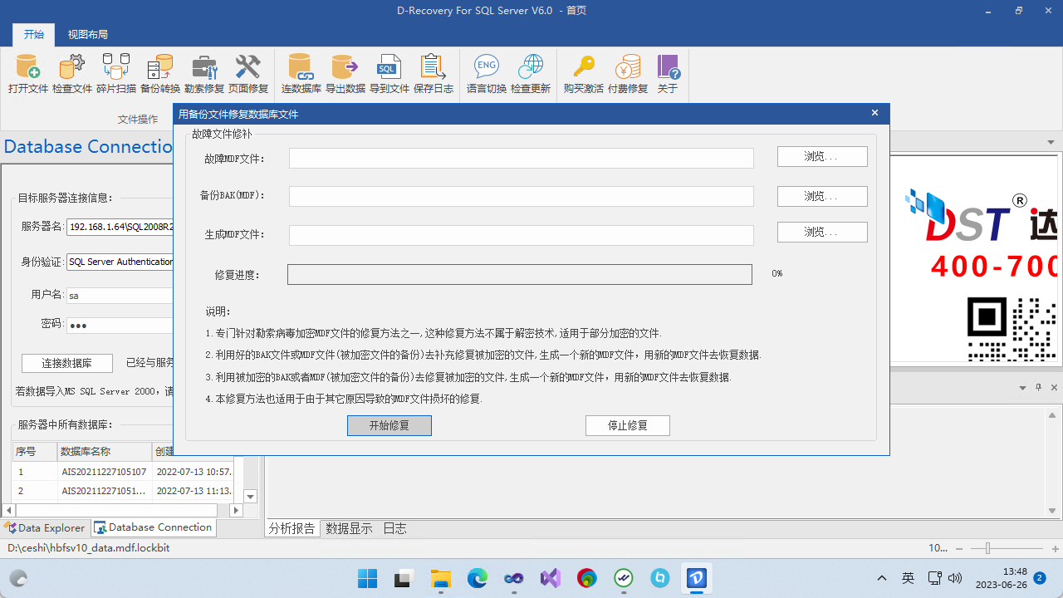The image size is (1063, 598).
Task: Browse for the 备份BAK(MDF) file
Action: tap(821, 195)
